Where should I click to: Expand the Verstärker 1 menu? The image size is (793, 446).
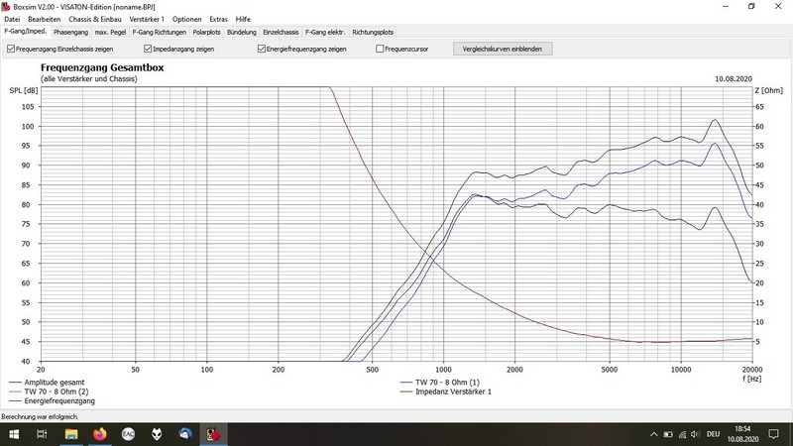click(149, 19)
